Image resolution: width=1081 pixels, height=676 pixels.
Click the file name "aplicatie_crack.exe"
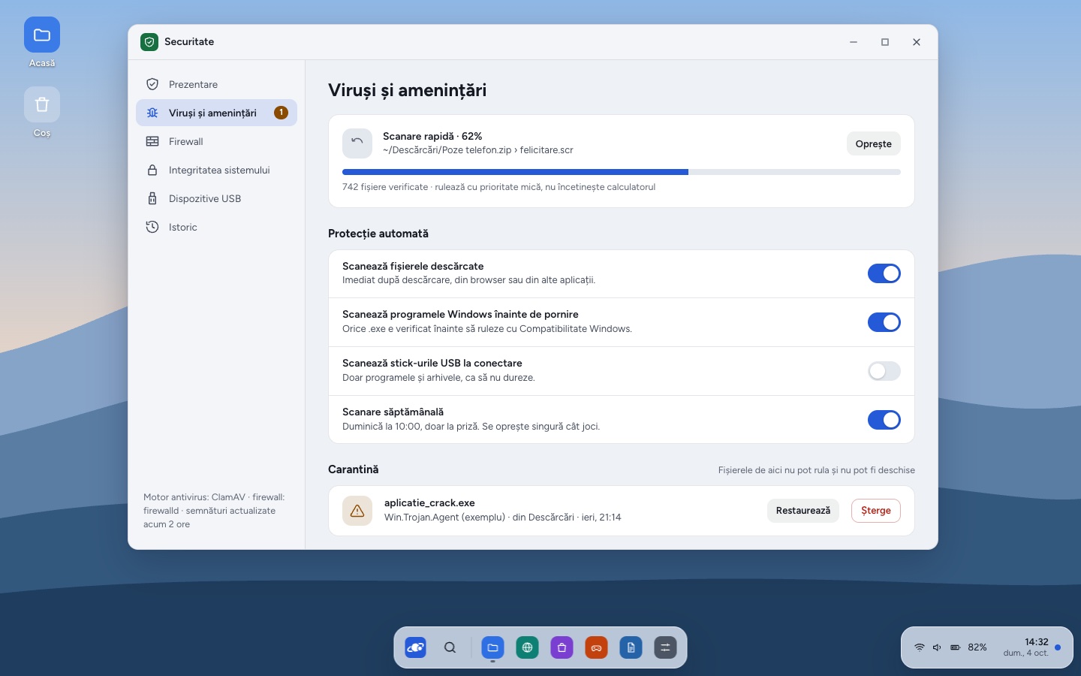coord(429,503)
